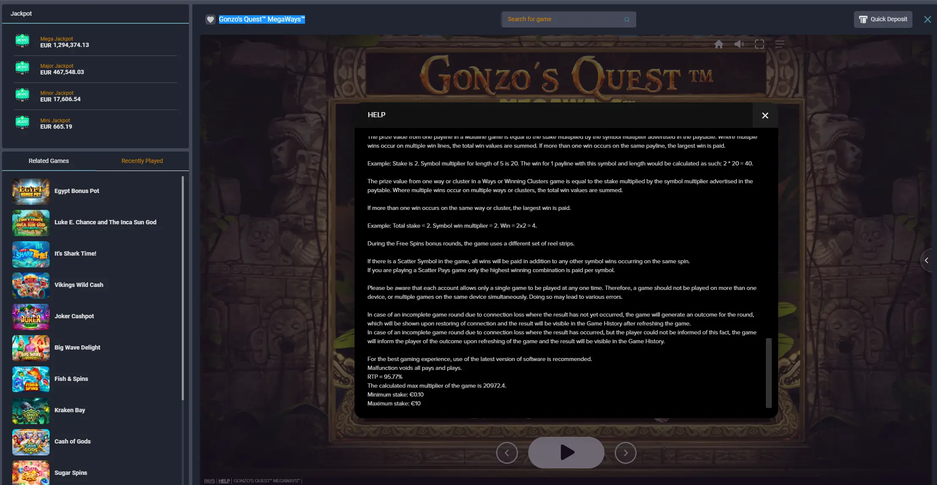This screenshot has height=485, width=937.
Task: Mute the game sound speaker icon
Action: [739, 44]
